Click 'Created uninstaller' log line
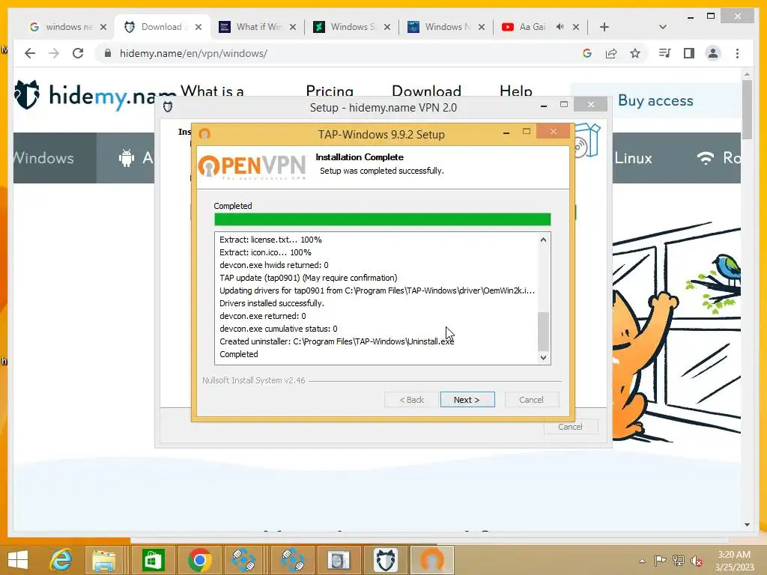The image size is (767, 575). tap(336, 341)
